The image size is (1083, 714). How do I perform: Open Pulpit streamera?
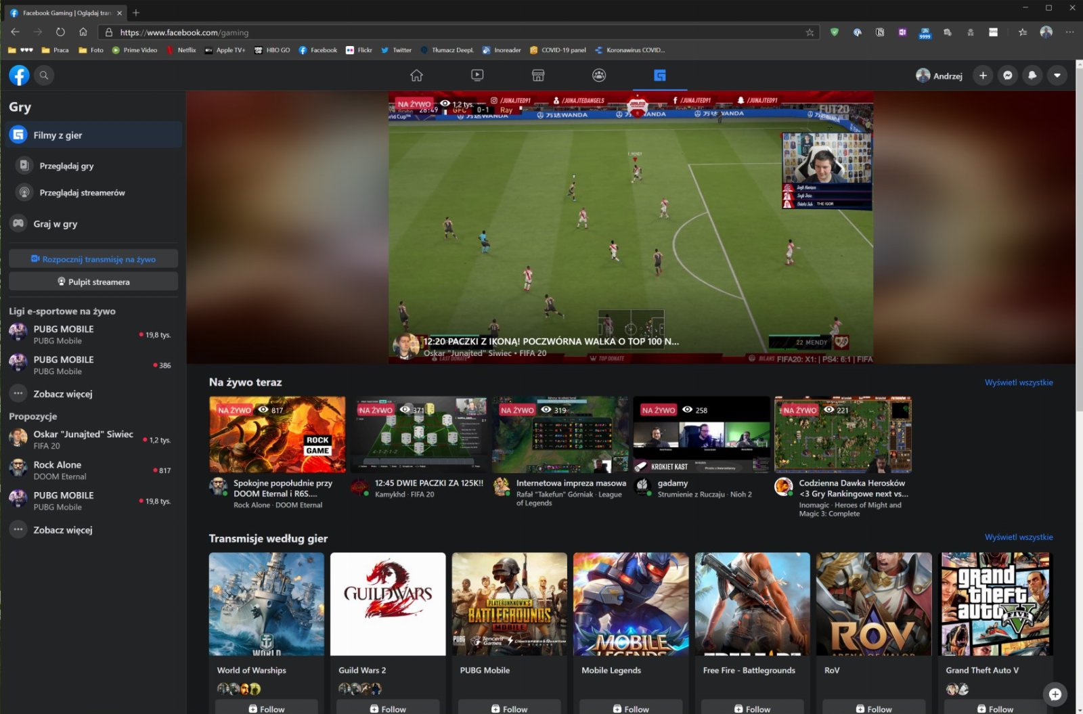click(93, 282)
